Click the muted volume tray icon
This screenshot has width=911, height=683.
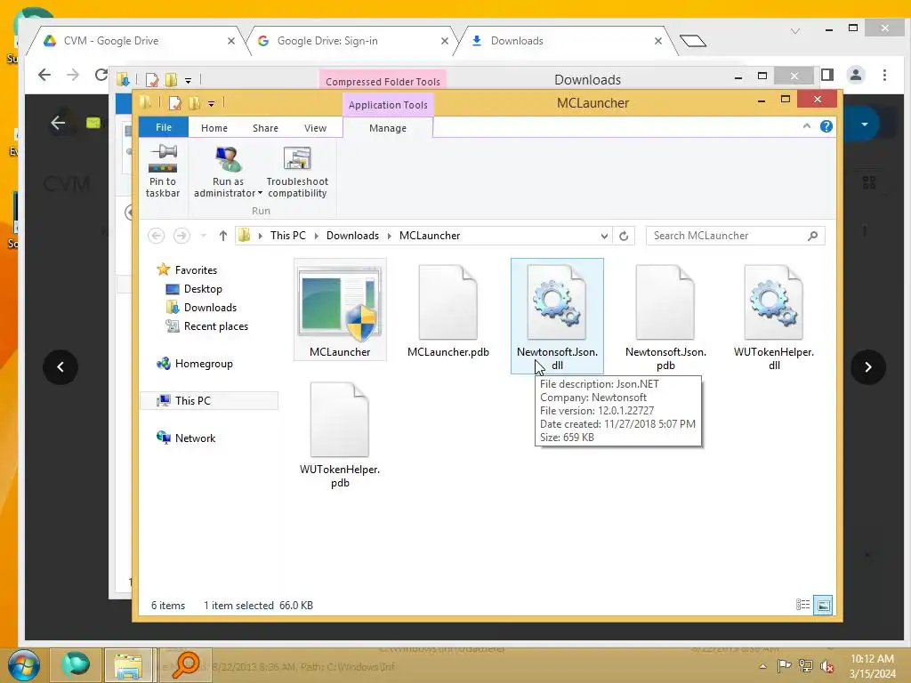tap(827, 666)
